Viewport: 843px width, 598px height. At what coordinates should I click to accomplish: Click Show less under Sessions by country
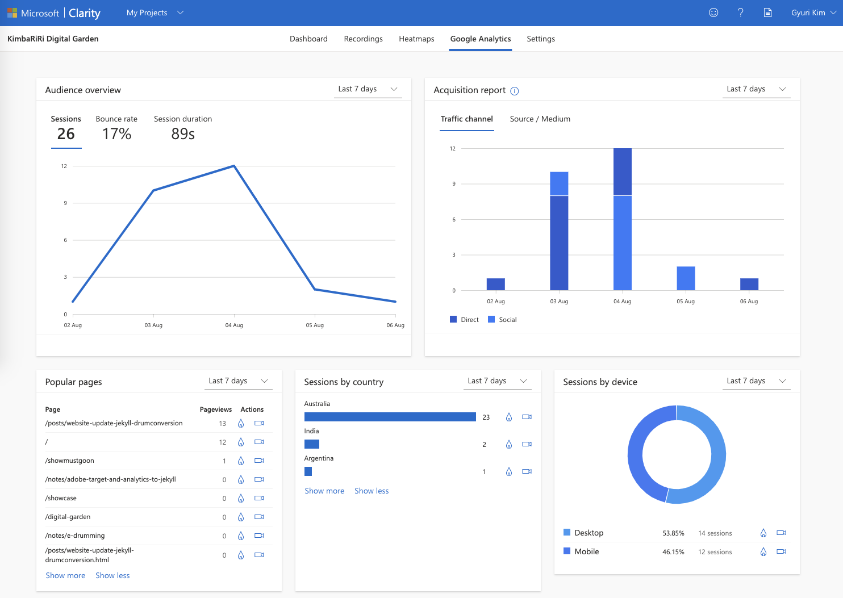point(372,491)
